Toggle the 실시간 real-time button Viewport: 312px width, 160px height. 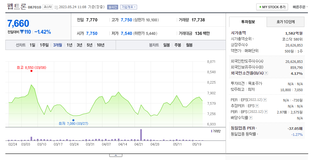click(113, 7)
